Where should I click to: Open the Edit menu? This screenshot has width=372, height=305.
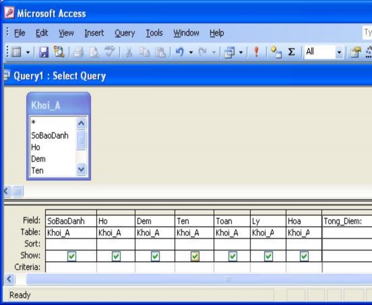click(42, 33)
